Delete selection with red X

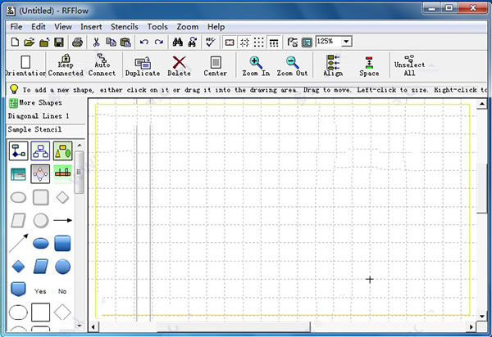[x=179, y=66]
